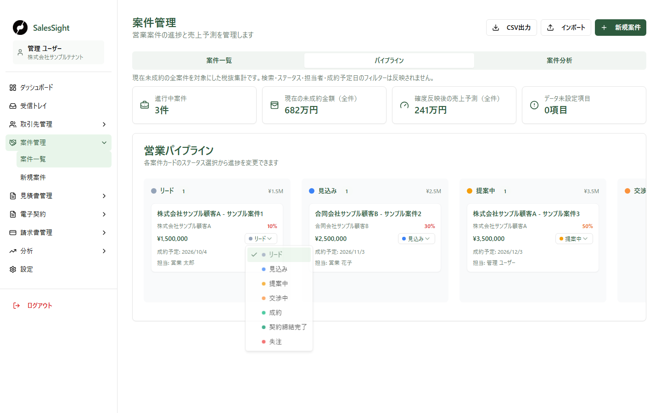The height and width of the screenshot is (413, 661).
Task: Switch to the 案件分析 tab
Action: pyautogui.click(x=559, y=61)
